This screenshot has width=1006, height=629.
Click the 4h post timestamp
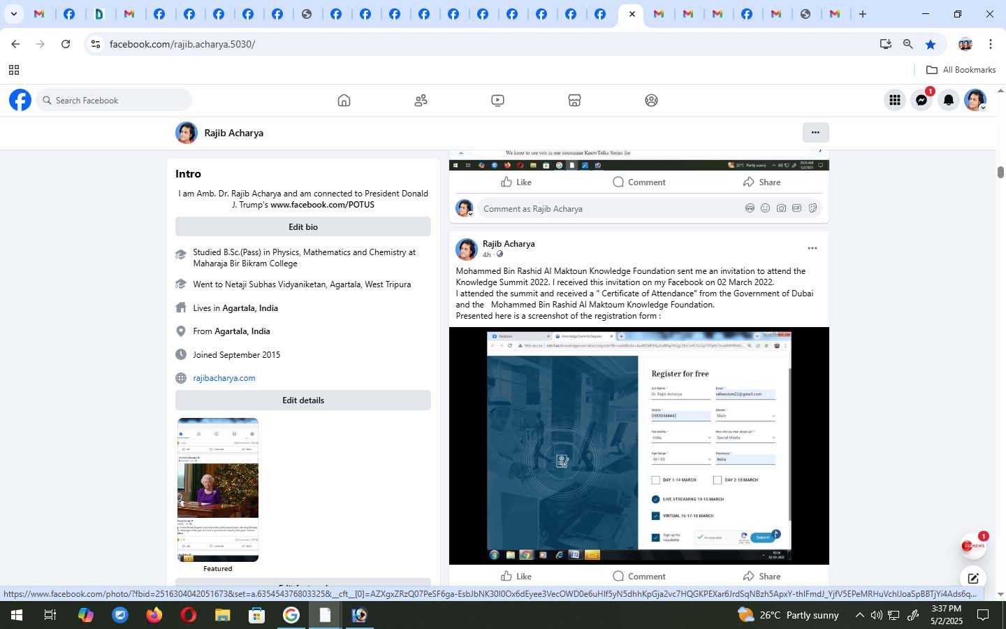pos(487,254)
